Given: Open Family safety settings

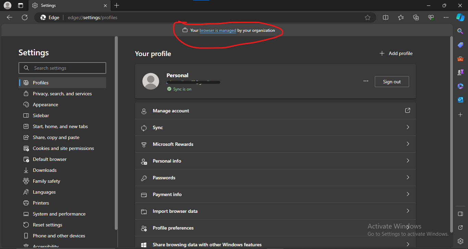Looking at the screenshot, I should click(62, 181).
